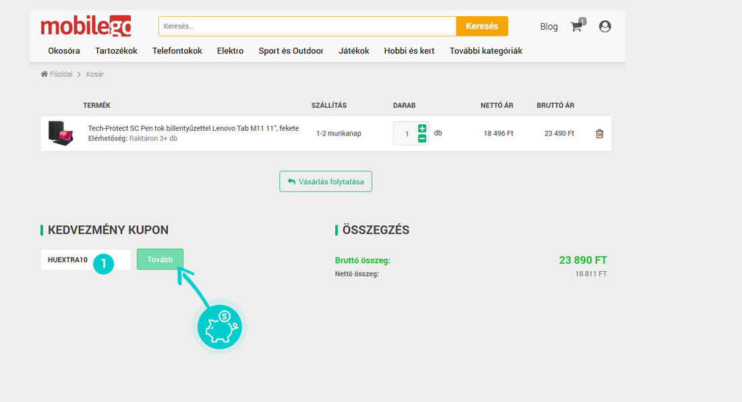Click the mobilego logo
742x402 pixels.
pyautogui.click(x=86, y=26)
